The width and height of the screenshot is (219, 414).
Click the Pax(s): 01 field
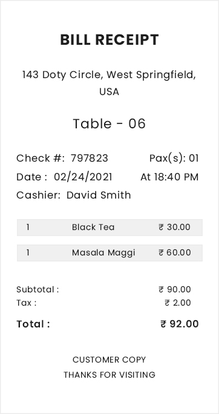click(x=174, y=159)
